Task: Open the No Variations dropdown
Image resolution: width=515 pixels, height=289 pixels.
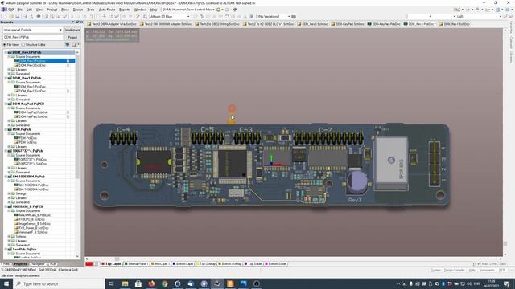Action: point(289,16)
